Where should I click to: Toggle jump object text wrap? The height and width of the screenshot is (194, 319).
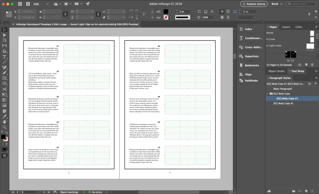[x=228, y=17]
